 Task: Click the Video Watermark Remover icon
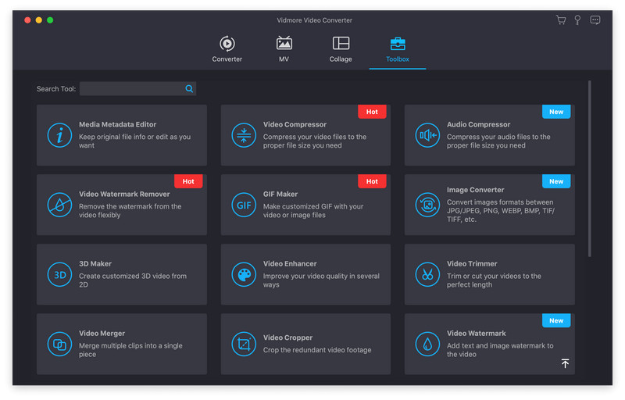pos(59,205)
